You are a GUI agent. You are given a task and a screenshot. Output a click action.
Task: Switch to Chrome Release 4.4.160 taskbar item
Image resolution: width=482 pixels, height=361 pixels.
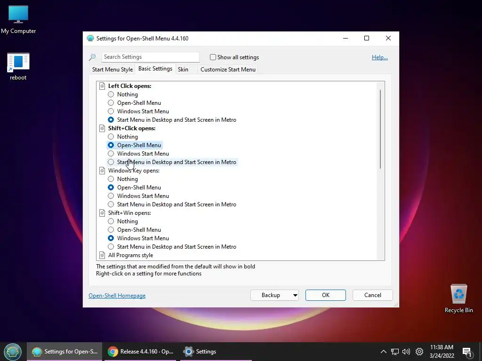[x=140, y=352]
